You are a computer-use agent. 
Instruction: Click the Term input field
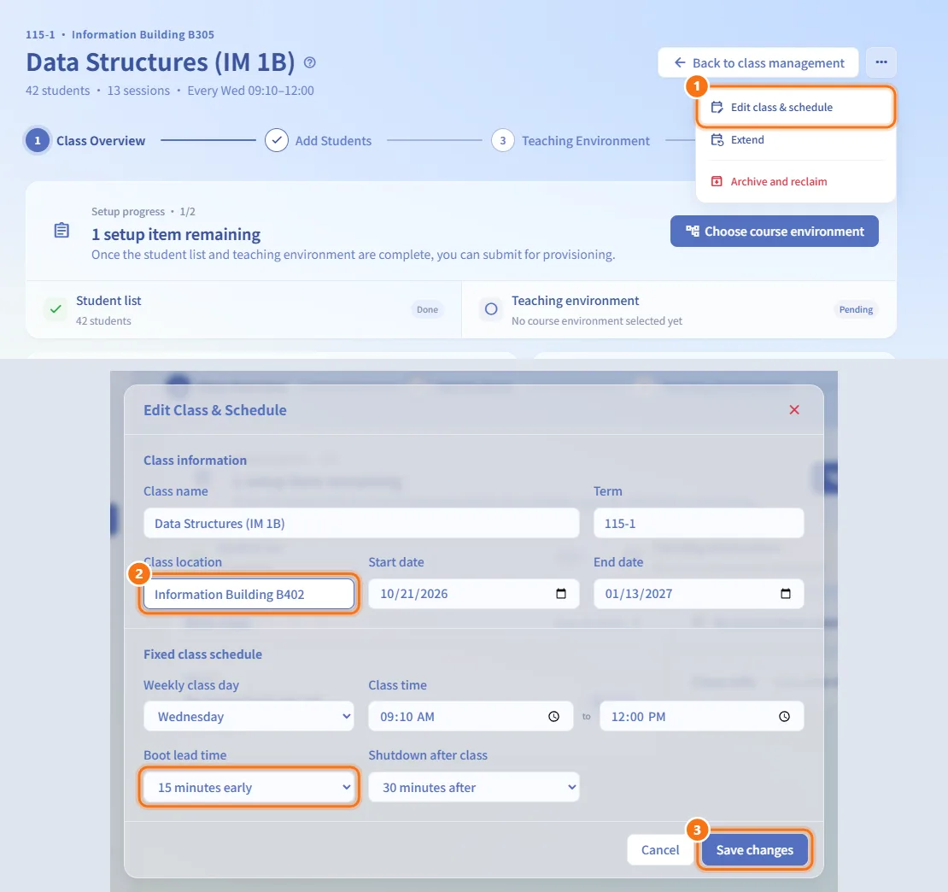point(699,524)
